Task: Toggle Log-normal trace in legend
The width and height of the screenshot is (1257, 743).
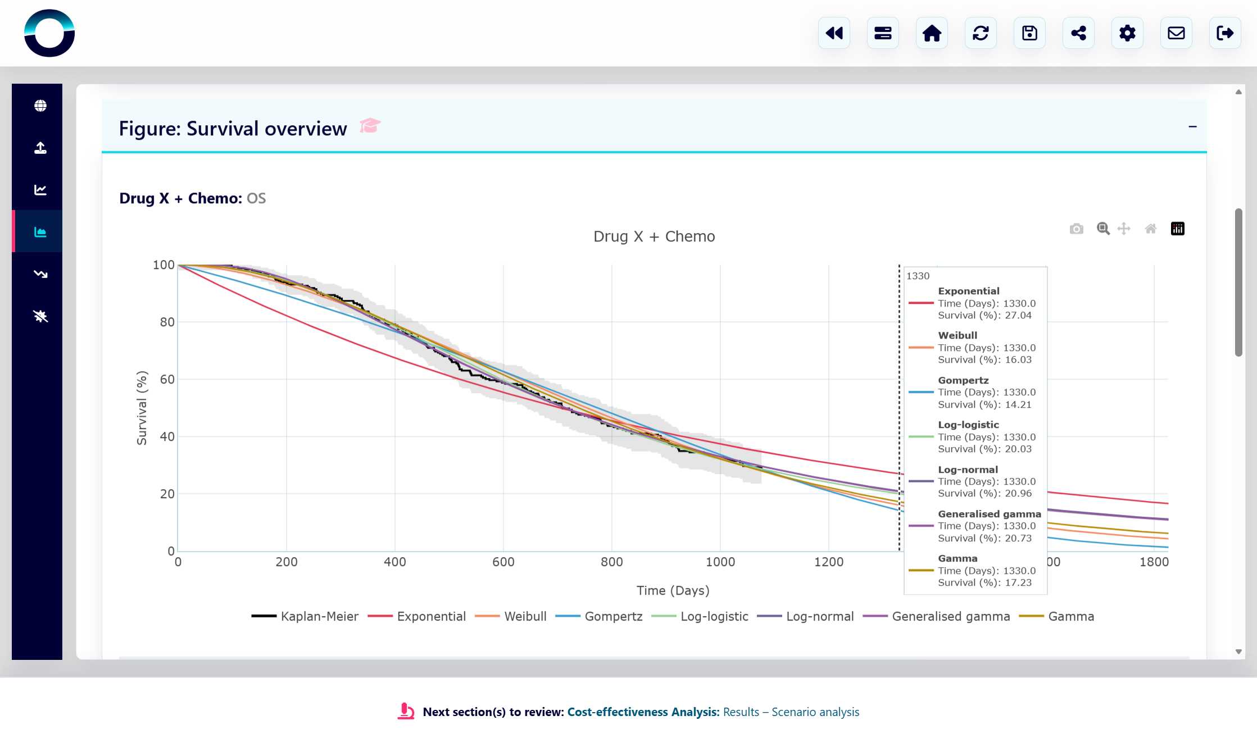Action: click(x=805, y=616)
